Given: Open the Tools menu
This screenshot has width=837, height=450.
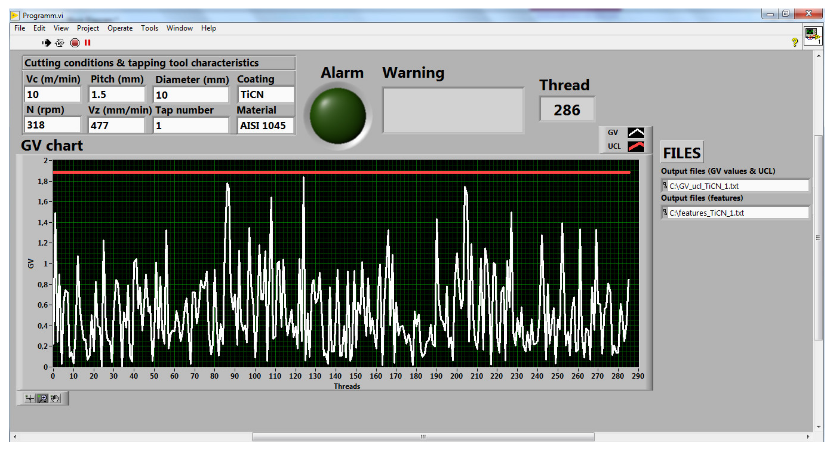Looking at the screenshot, I should point(149,28).
